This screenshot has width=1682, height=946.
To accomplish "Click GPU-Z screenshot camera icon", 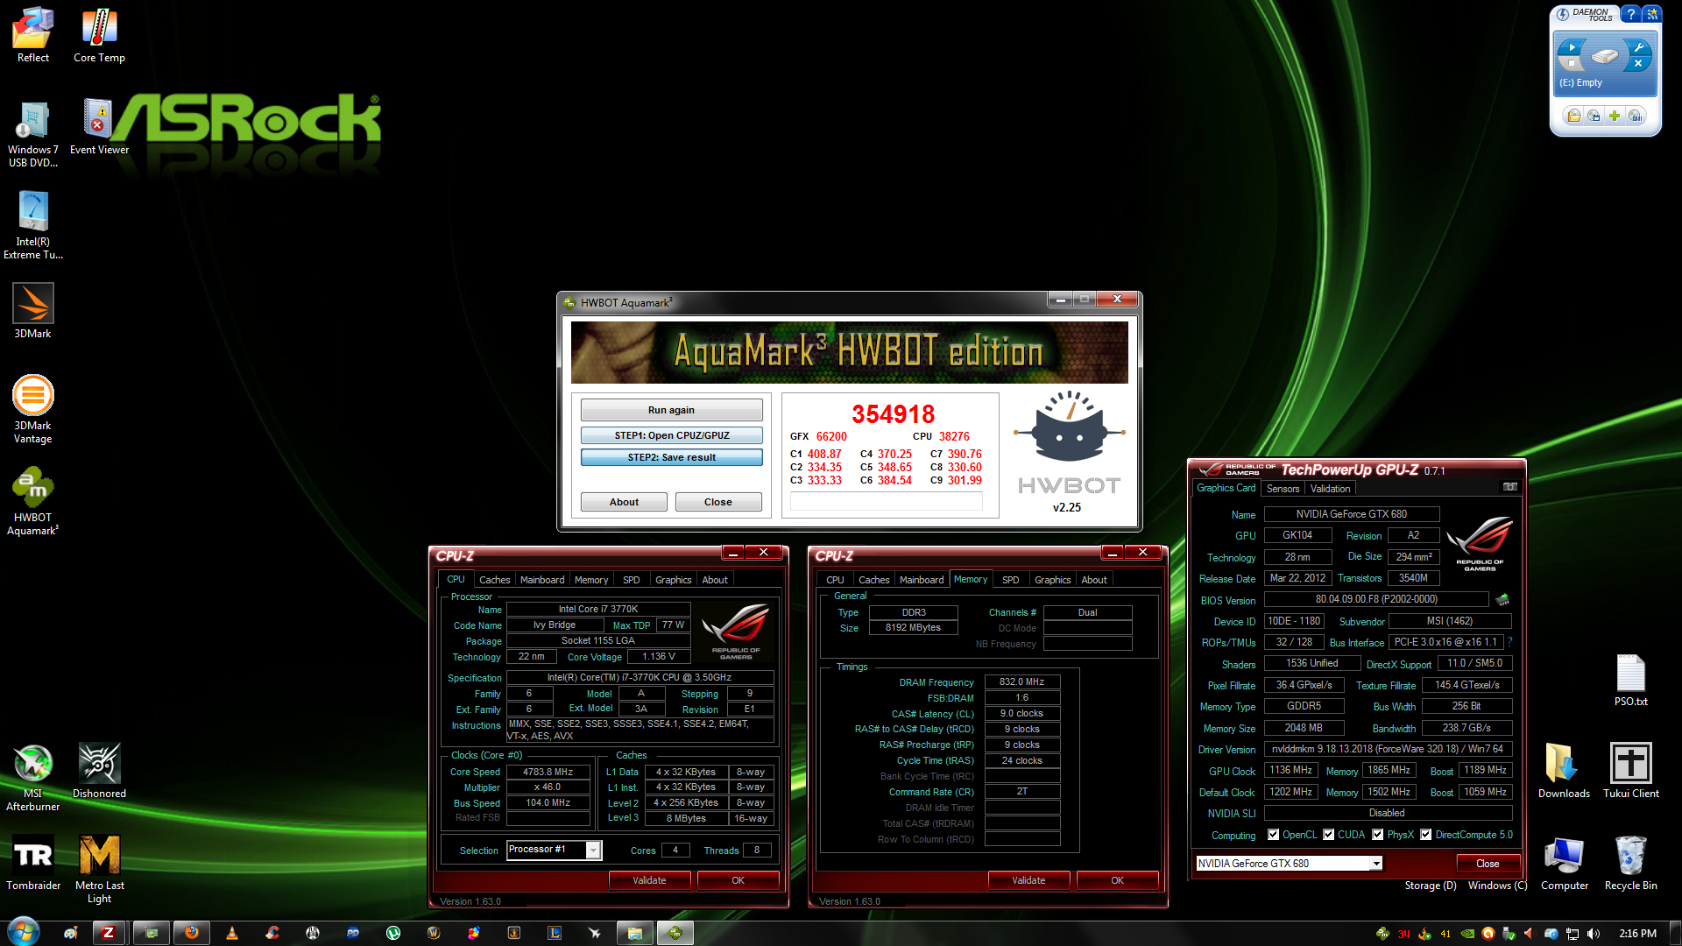I will [1509, 487].
